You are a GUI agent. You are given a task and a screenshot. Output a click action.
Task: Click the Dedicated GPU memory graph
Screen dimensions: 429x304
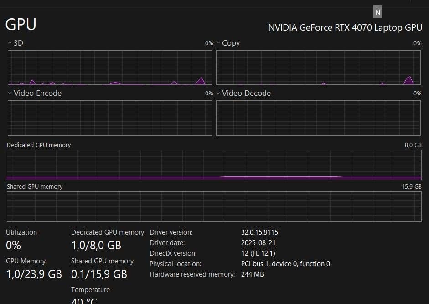coord(214,165)
